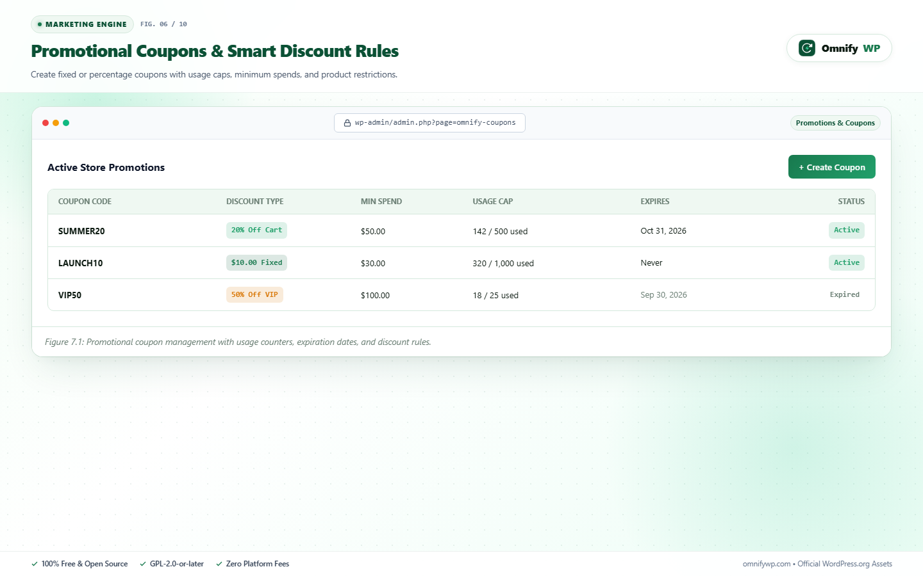Click the 50% Off VIP badge

[254, 294]
